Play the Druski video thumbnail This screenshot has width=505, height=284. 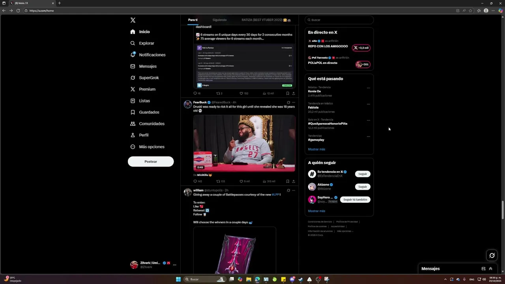(x=244, y=143)
